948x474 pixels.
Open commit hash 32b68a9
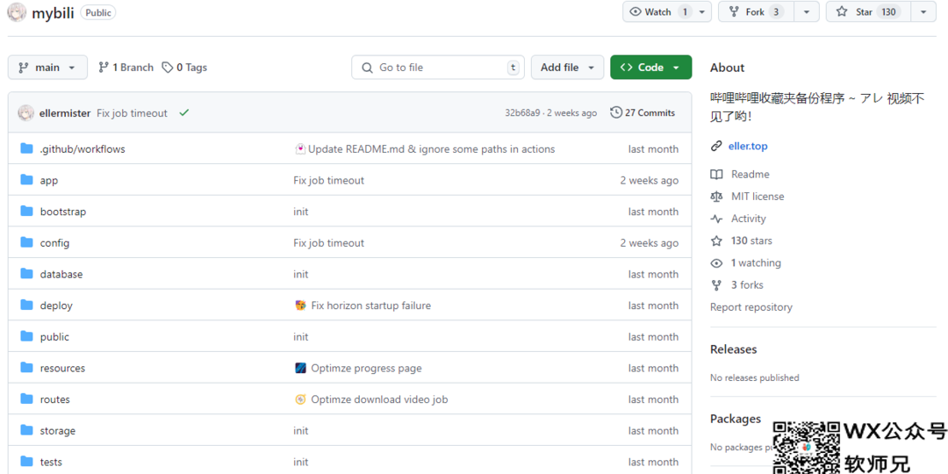click(x=522, y=113)
